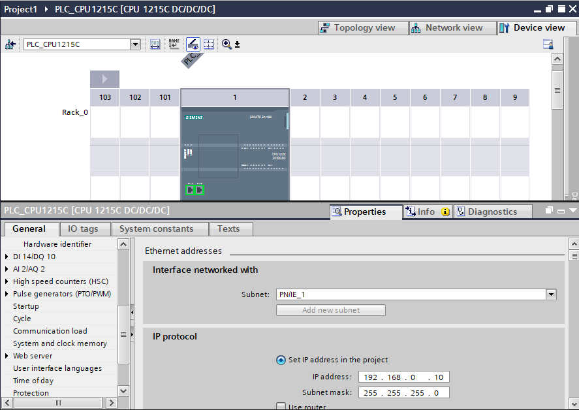This screenshot has height=410, width=579.
Task: Open the Subnet PN/IE_1 dropdown
Action: click(x=552, y=294)
